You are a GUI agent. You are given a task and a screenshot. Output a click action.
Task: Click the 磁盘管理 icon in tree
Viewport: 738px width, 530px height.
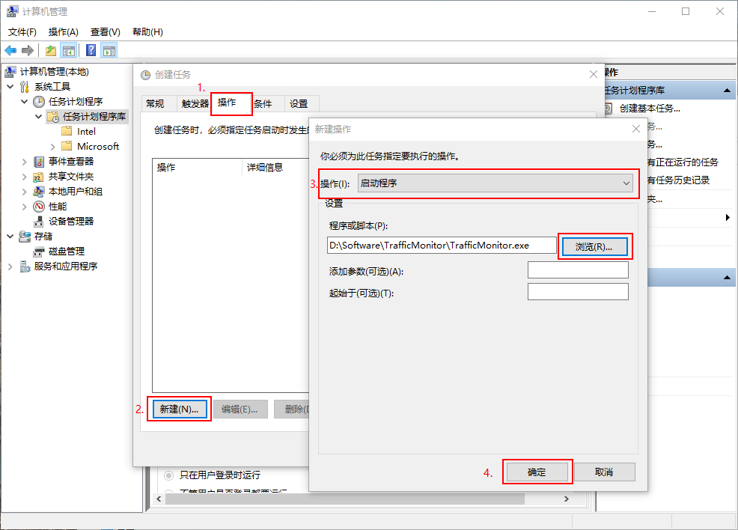point(39,252)
